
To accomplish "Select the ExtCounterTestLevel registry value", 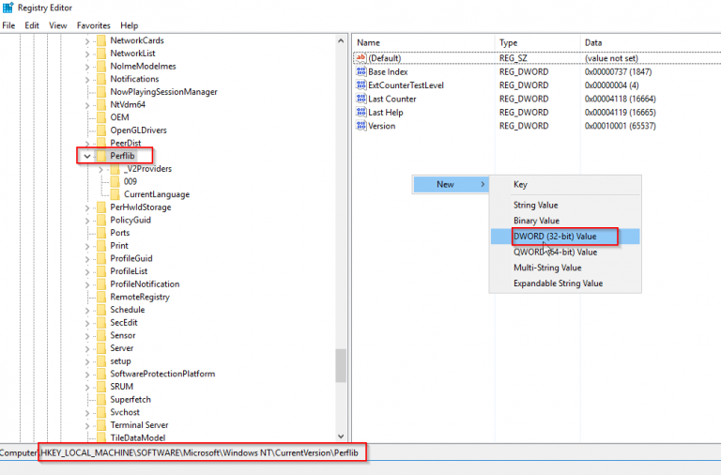I will (406, 85).
